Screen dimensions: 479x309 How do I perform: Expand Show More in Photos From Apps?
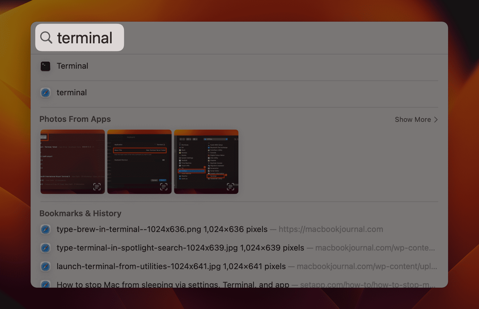tap(416, 119)
